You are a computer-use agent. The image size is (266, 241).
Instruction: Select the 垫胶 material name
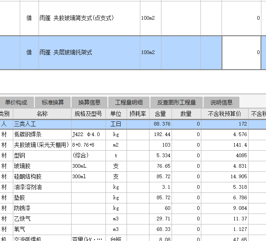tap(20, 197)
